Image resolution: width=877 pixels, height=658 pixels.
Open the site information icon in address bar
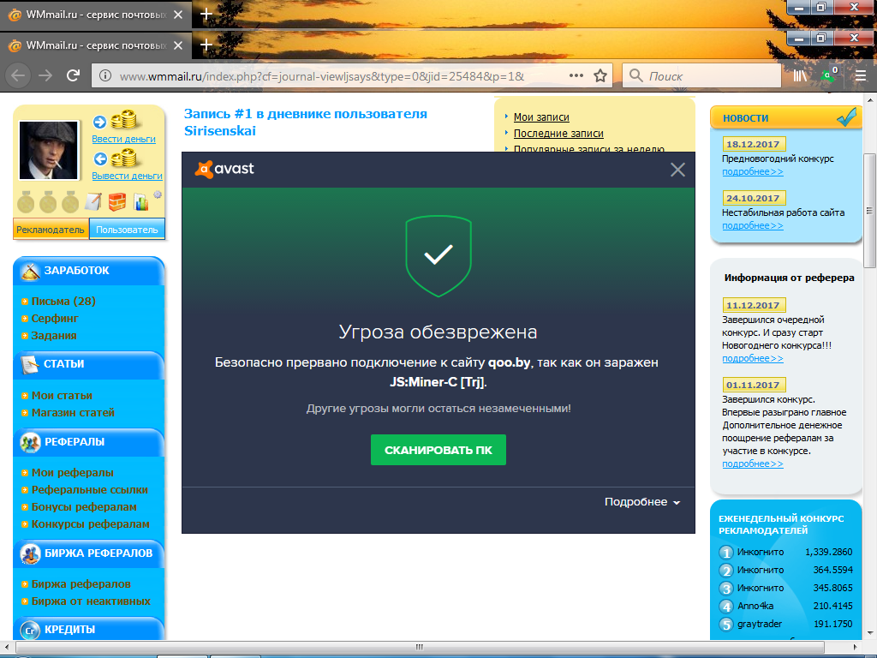(x=105, y=75)
